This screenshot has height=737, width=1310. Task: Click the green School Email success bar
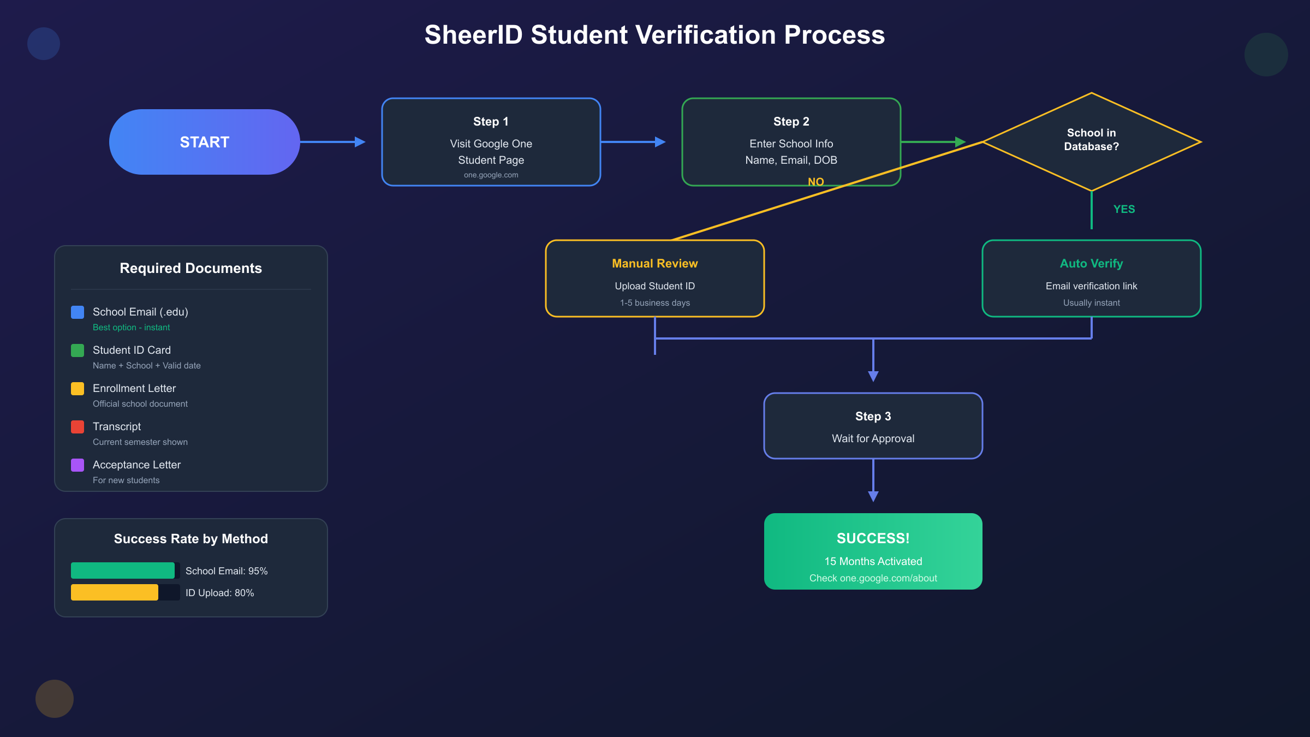pos(122,570)
